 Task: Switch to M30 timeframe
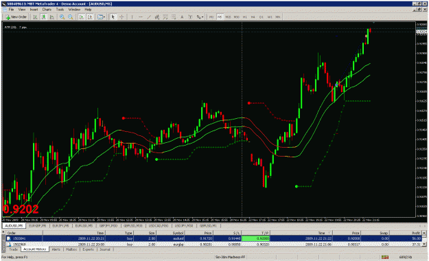[x=237, y=17]
